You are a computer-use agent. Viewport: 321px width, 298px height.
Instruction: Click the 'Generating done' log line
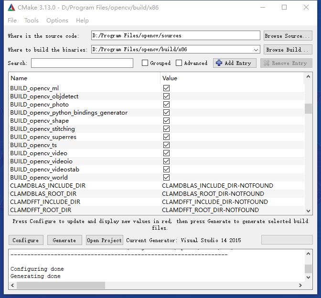click(35, 276)
